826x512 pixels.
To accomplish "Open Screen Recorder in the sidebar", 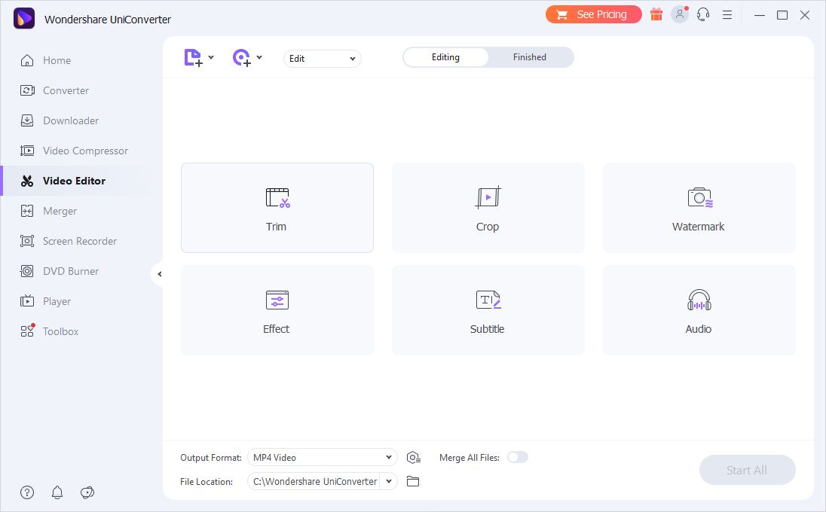I will [x=81, y=241].
